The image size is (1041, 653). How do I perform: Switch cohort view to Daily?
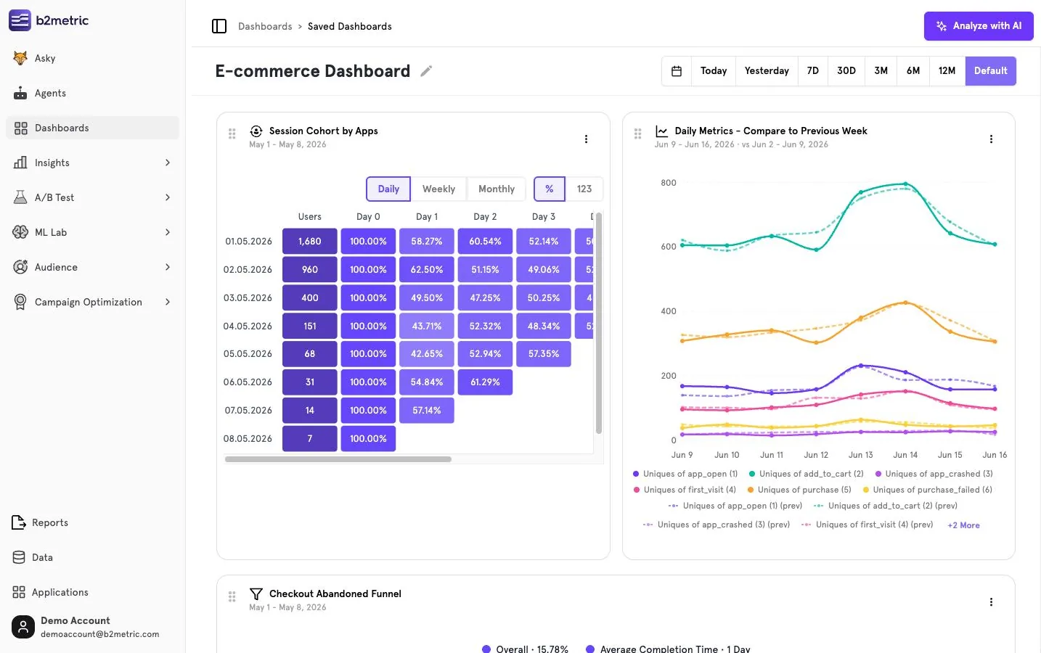(388, 189)
